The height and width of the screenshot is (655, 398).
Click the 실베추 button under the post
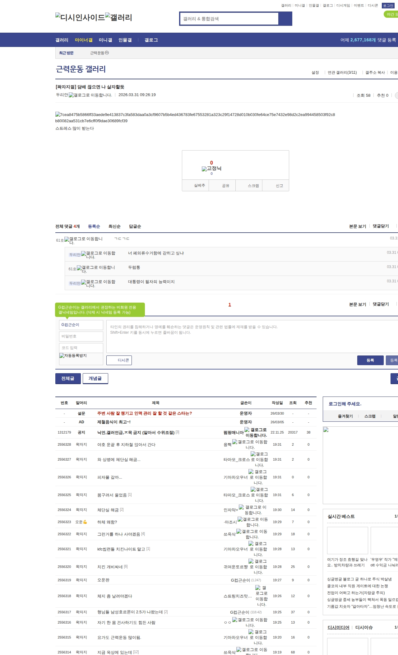click(x=199, y=186)
